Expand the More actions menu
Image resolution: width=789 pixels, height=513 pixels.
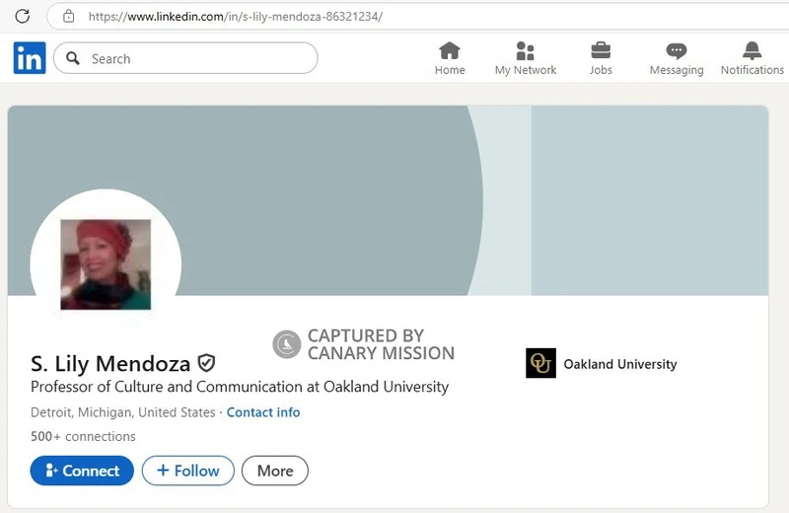[x=275, y=471]
